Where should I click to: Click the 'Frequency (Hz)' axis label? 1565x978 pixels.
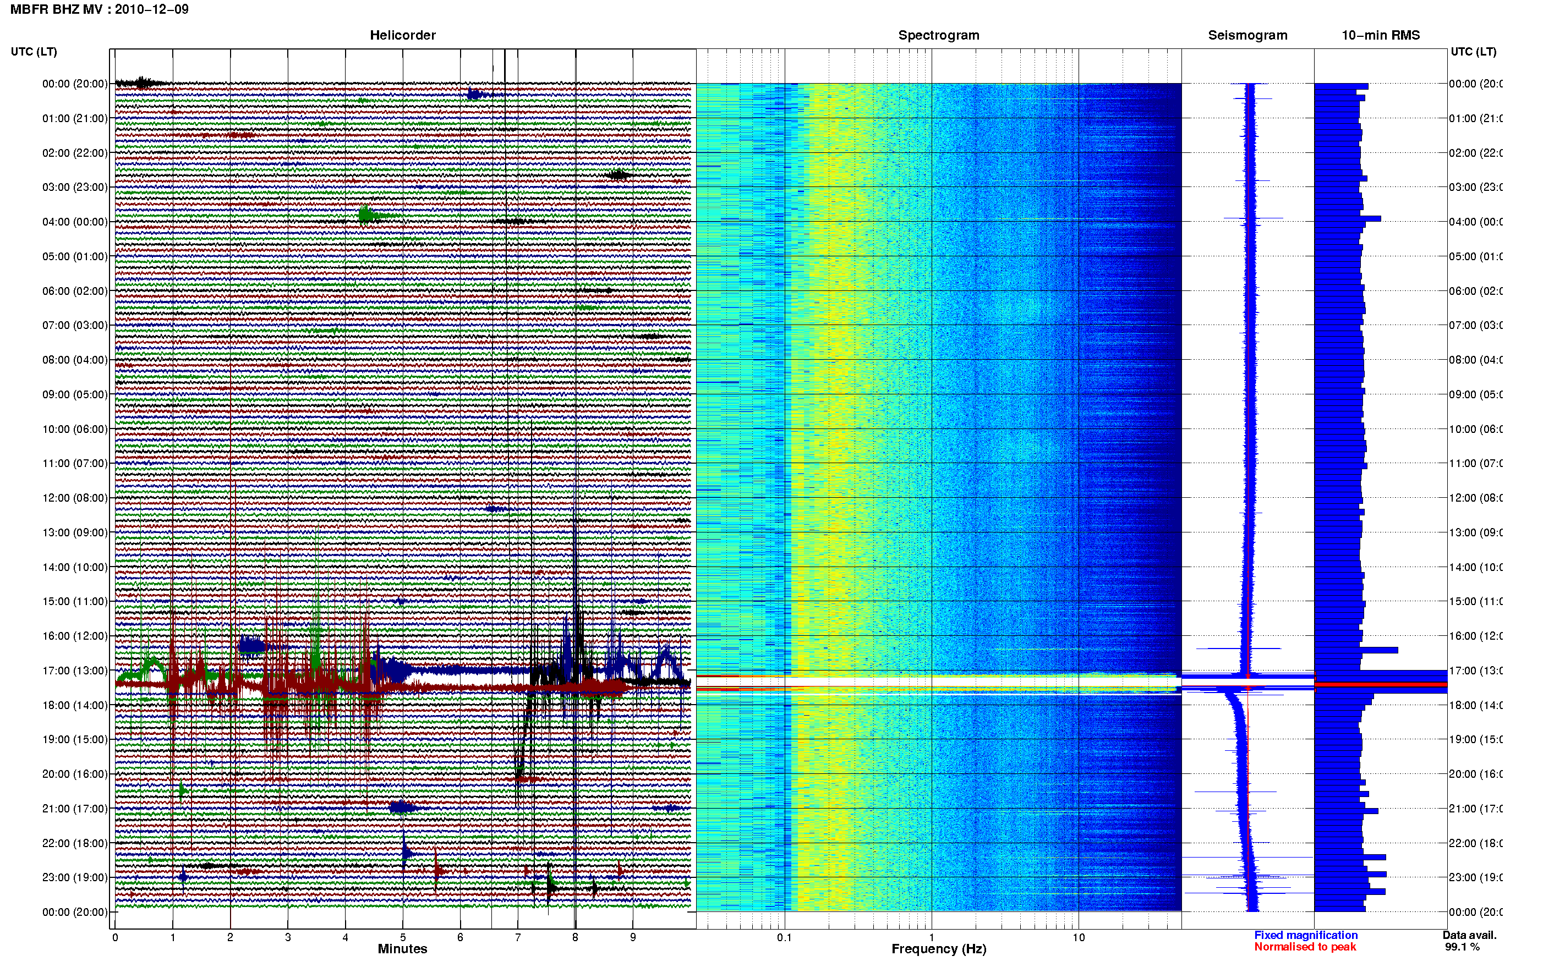tap(939, 949)
